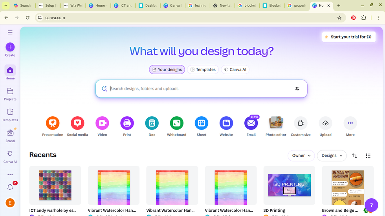
Task: Open Chrome three-dot menu
Action: [379, 18]
